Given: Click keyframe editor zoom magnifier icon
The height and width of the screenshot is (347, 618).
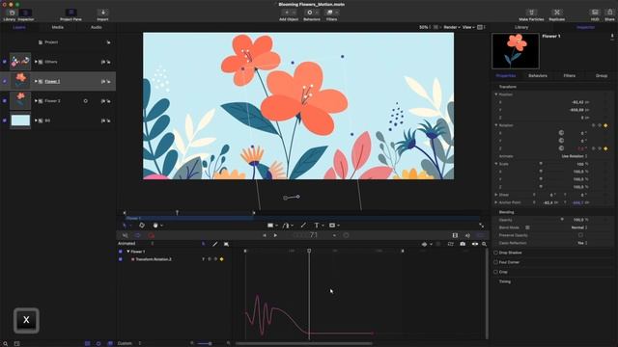Looking at the screenshot, I should [x=484, y=244].
